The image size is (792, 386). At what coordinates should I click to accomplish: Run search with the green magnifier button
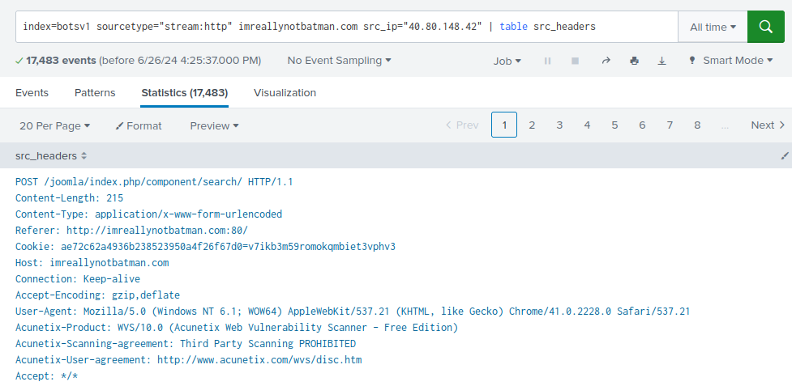pos(765,27)
